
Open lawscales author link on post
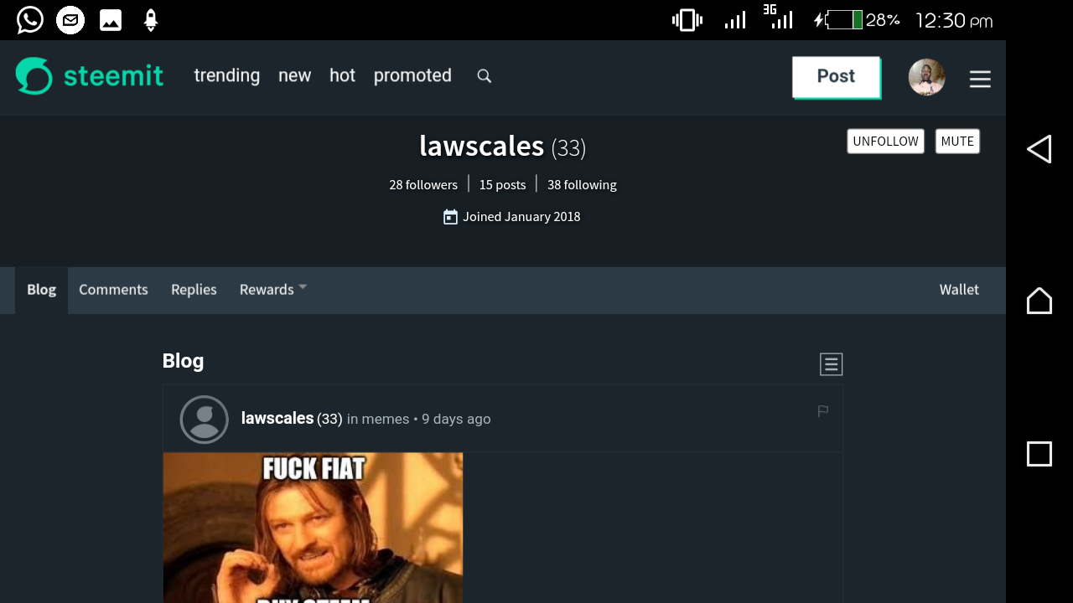click(x=277, y=419)
